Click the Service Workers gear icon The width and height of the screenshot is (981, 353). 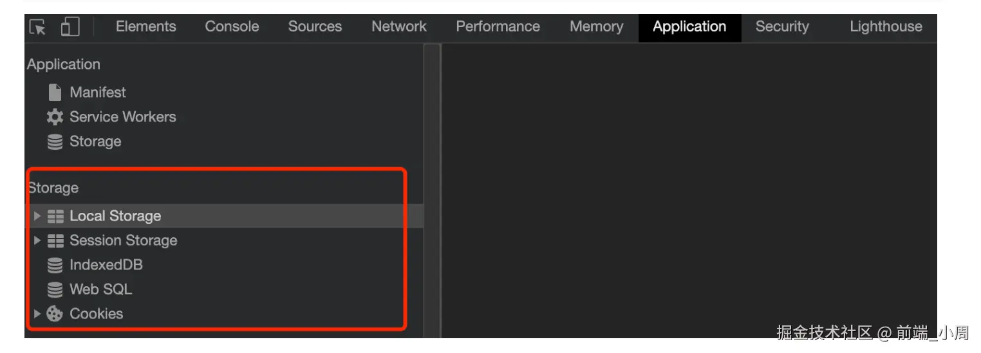[x=55, y=117]
